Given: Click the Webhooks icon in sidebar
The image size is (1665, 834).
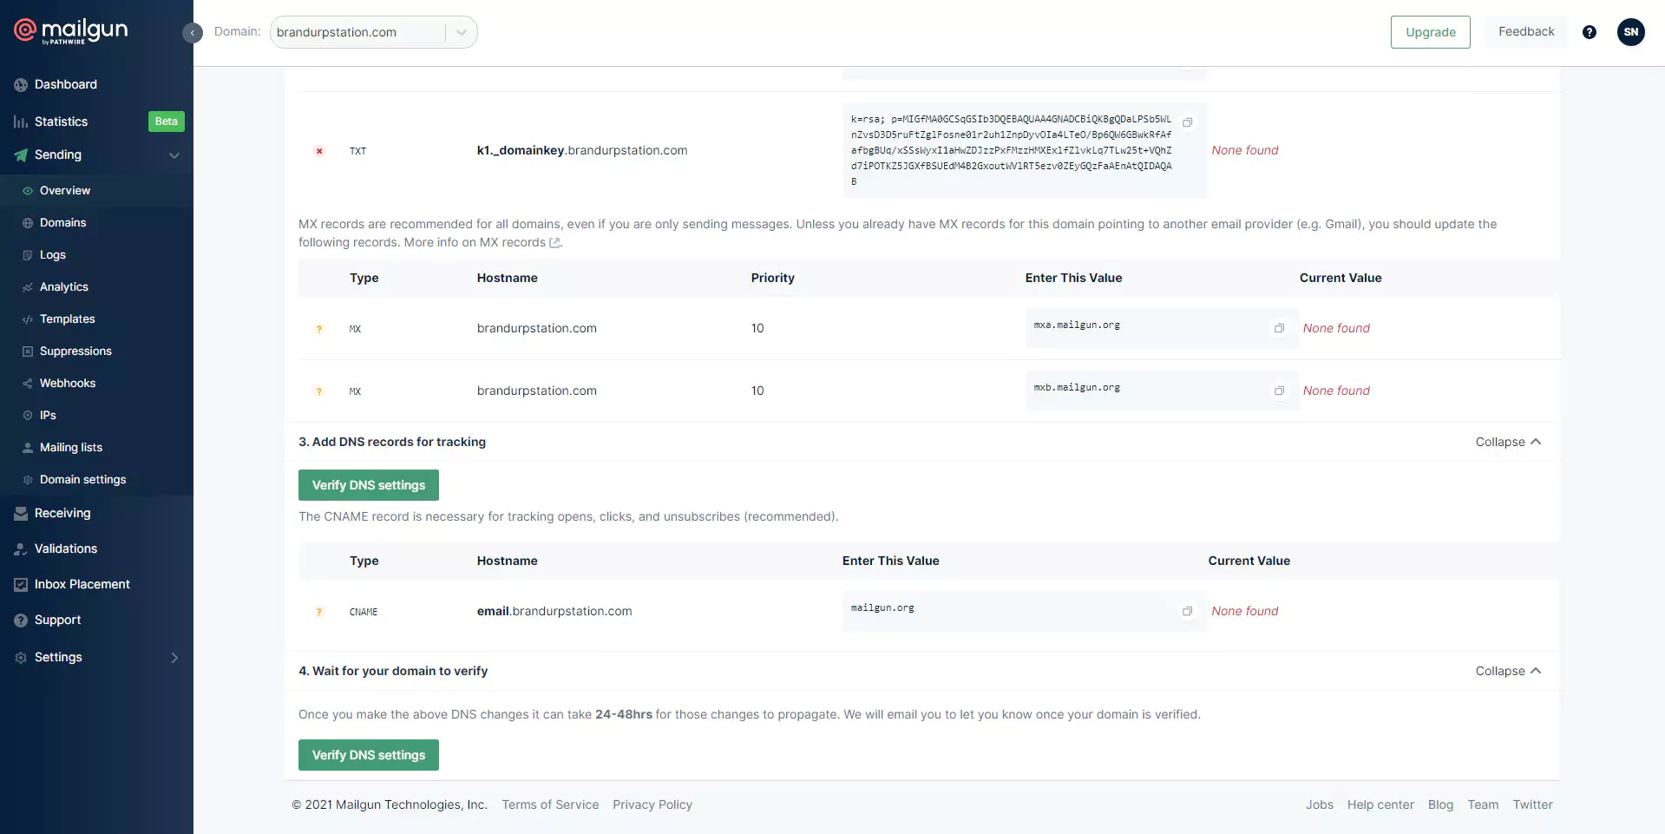Looking at the screenshot, I should coord(28,383).
